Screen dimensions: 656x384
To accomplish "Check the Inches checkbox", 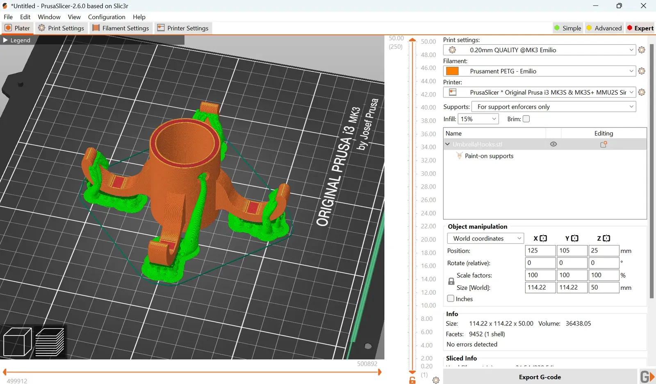I will click(451, 299).
